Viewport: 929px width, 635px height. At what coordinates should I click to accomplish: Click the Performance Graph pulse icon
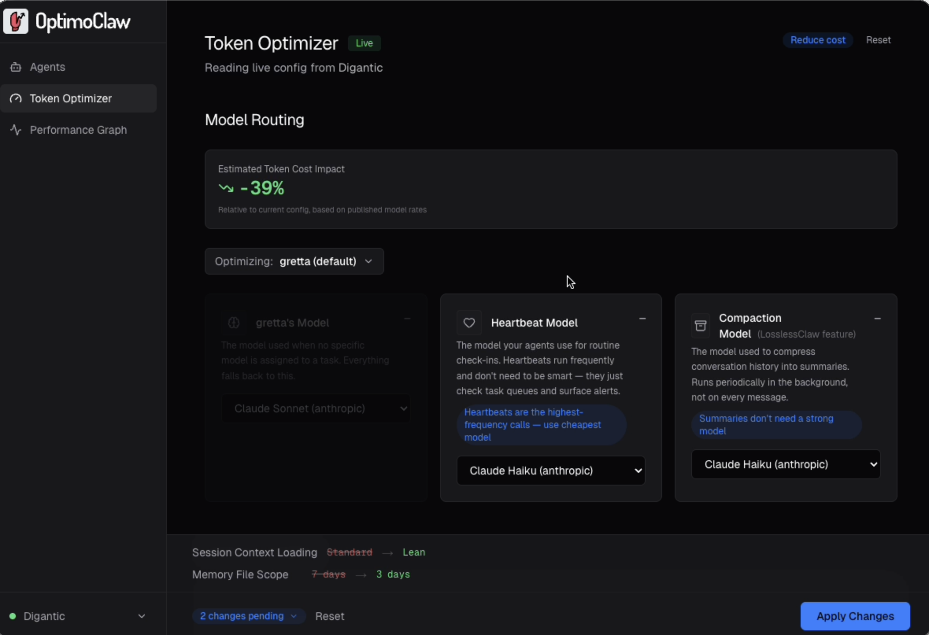coord(16,130)
